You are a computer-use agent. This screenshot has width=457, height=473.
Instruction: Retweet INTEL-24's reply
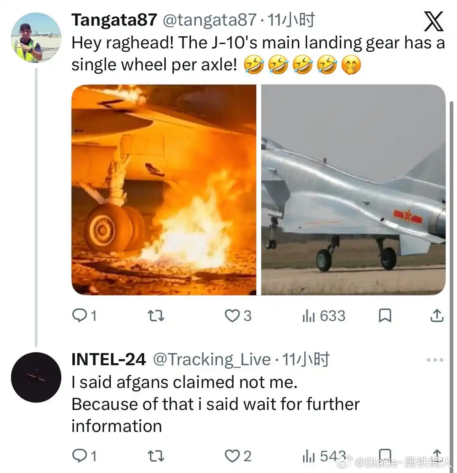click(x=155, y=456)
